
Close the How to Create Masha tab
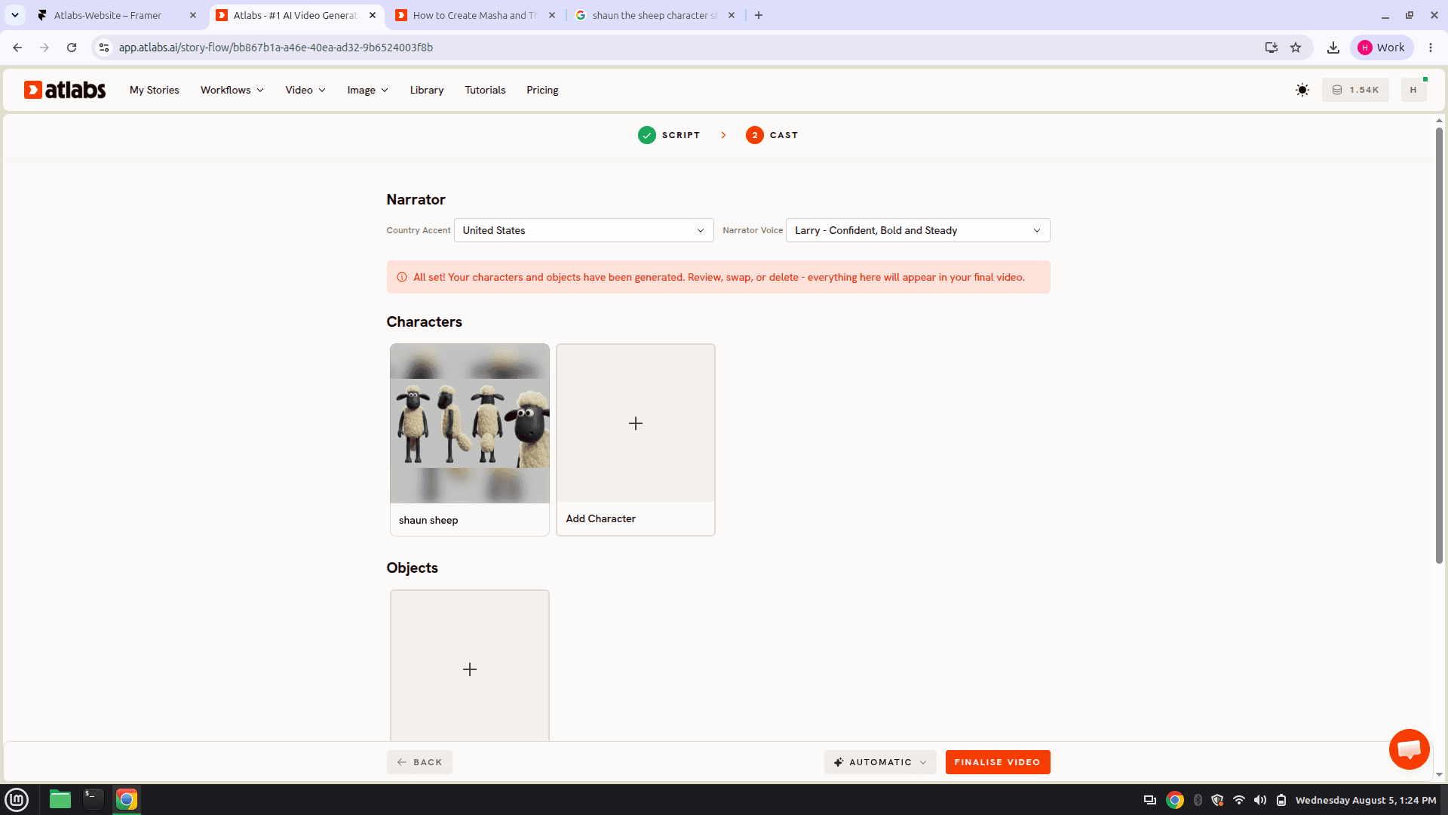552,15
